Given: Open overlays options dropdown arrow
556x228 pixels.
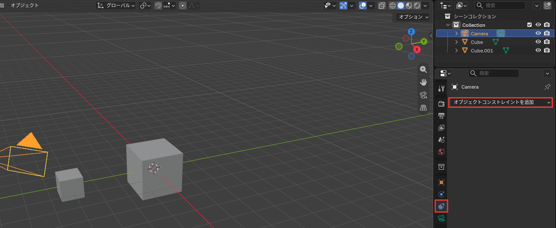Looking at the screenshot, I should pos(371,6).
